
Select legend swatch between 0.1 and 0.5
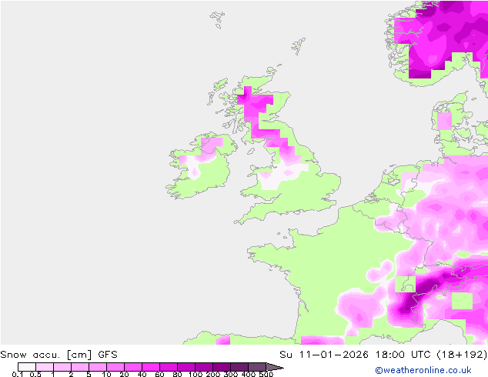coord(27,367)
